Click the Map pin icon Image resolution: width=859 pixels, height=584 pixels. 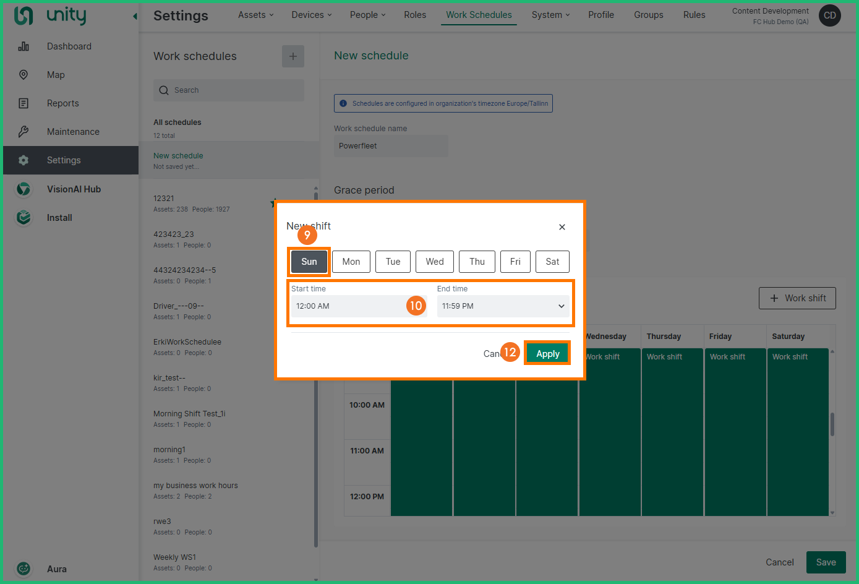click(24, 75)
